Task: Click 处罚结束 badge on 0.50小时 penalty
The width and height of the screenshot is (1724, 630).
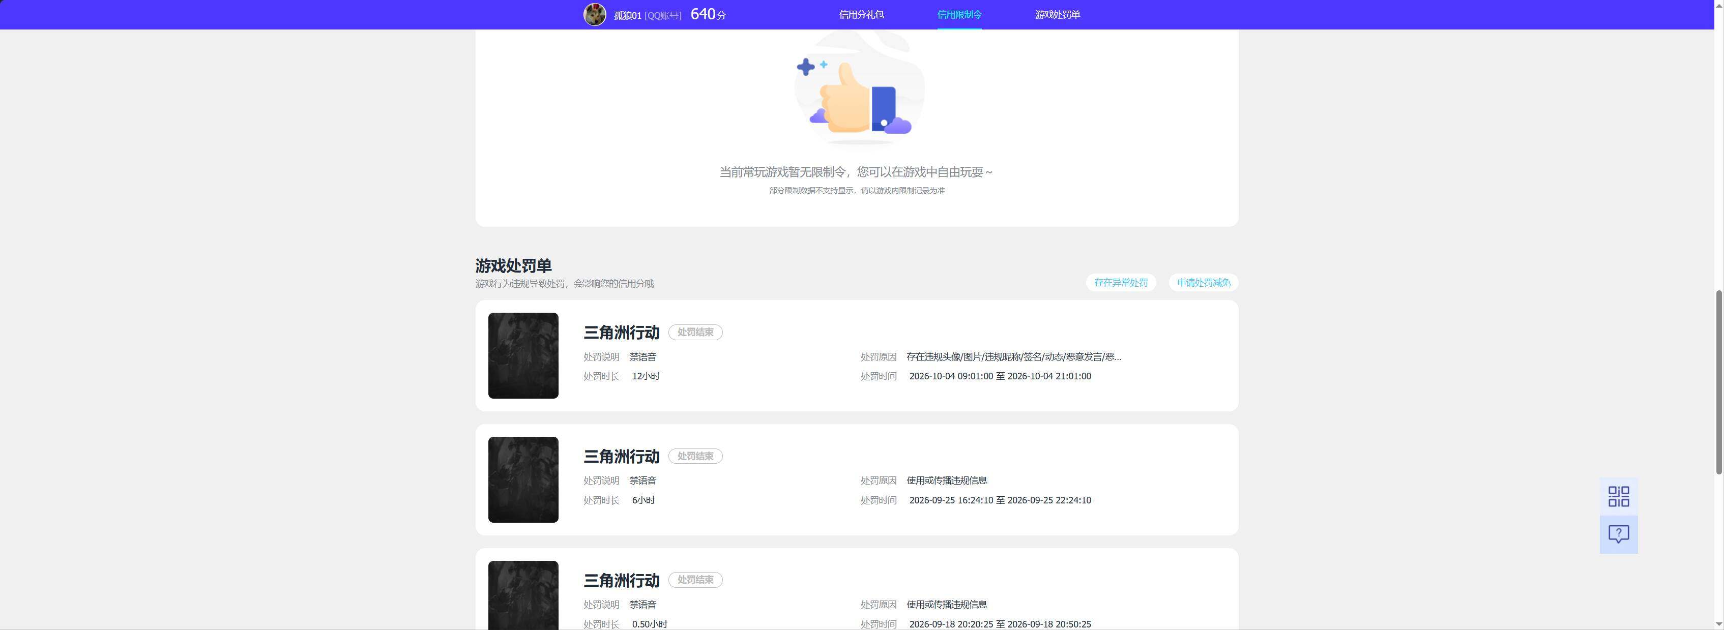Action: (695, 580)
